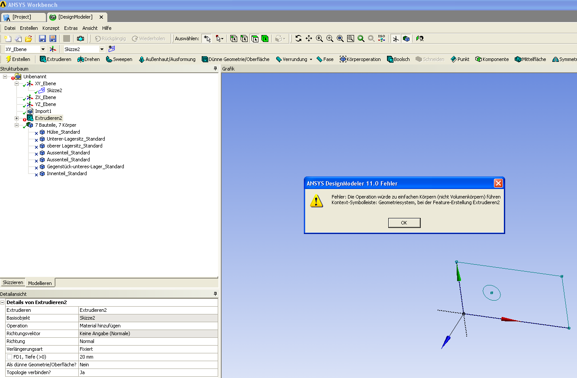The width and height of the screenshot is (577, 378).
Task: Toggle the FD1, Tiefe parameter checkbox
Action: tap(10, 357)
